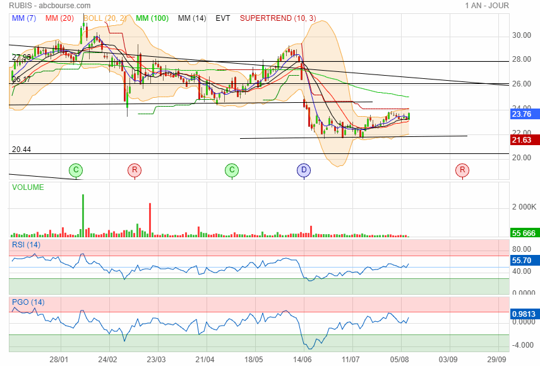Click the green 55 666 volume tag

click(525, 233)
